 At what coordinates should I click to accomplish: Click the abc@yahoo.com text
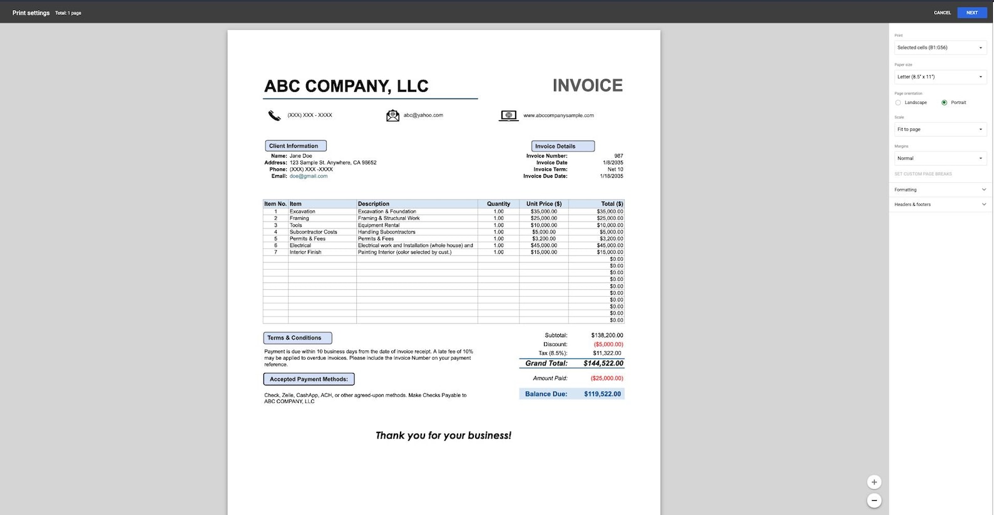pos(423,115)
